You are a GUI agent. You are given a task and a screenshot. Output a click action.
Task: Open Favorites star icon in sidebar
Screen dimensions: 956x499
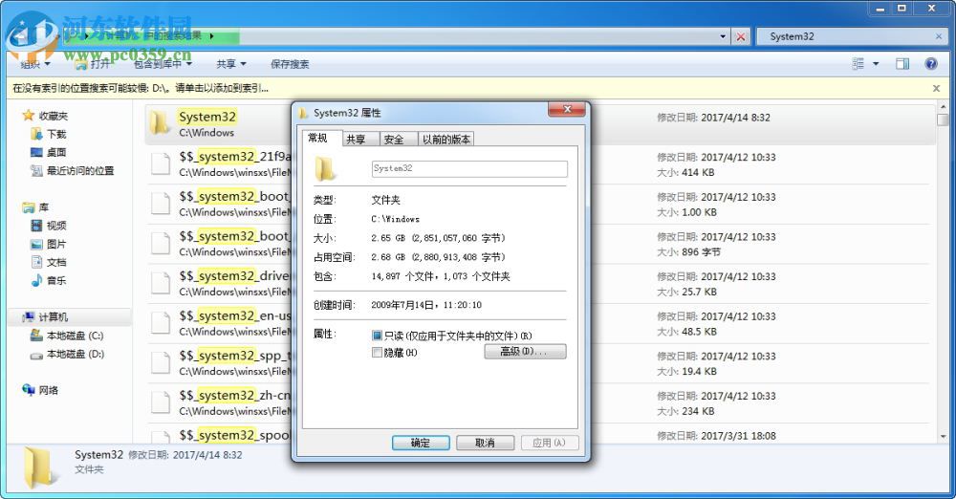28,116
